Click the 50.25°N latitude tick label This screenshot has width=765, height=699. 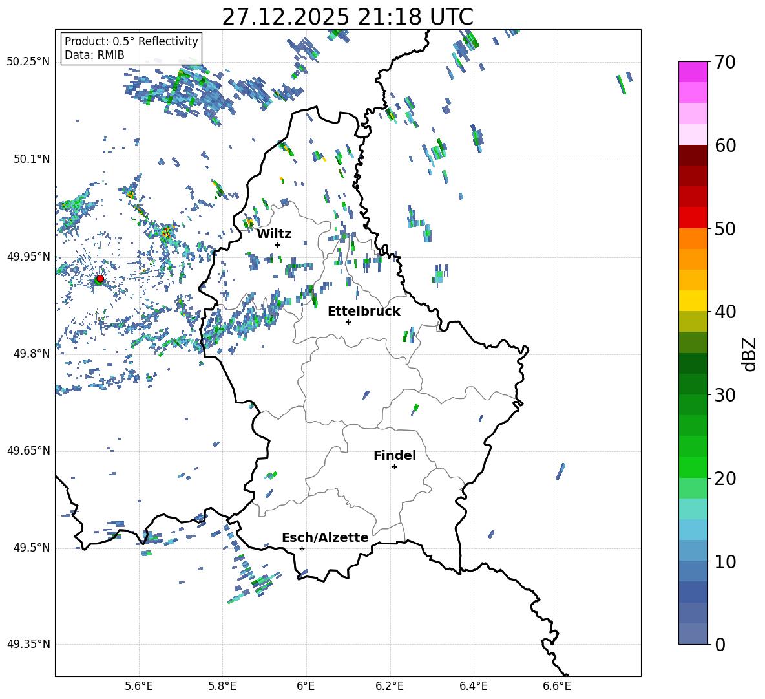click(x=28, y=62)
